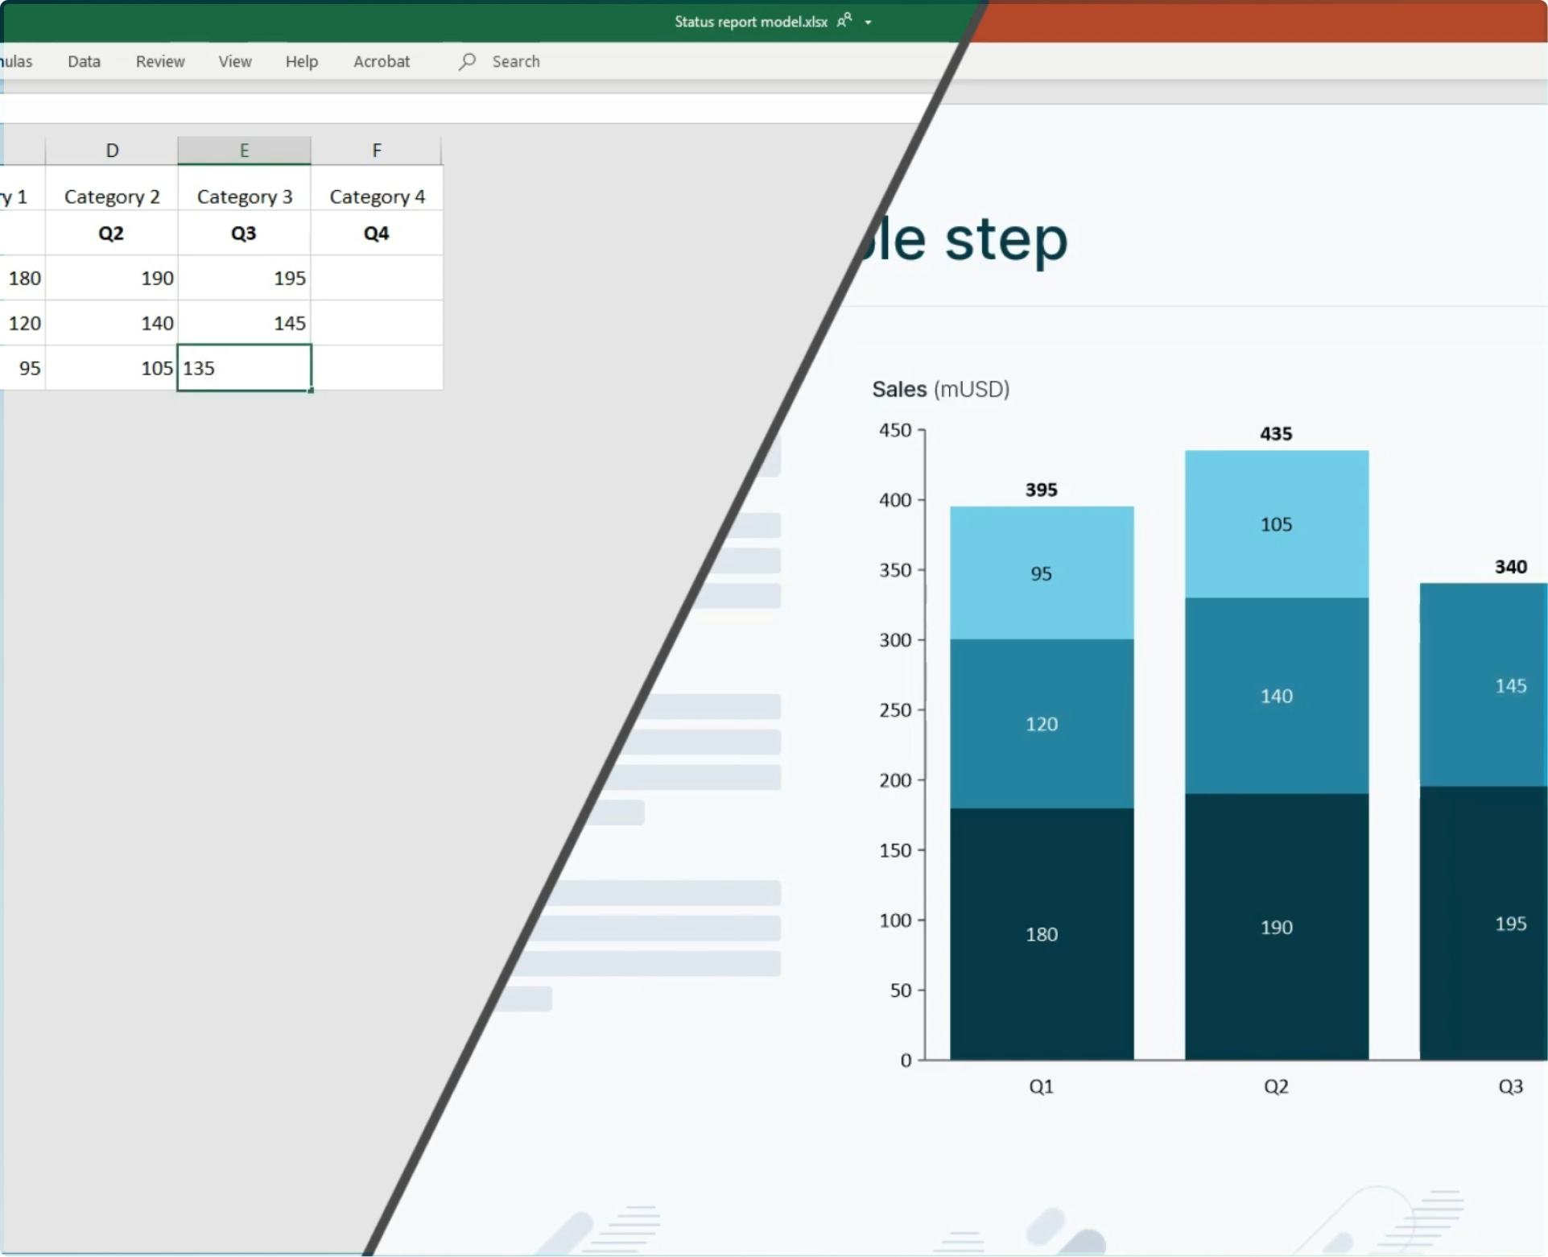Click the cell containing 135
1548x1257 pixels.
(243, 367)
